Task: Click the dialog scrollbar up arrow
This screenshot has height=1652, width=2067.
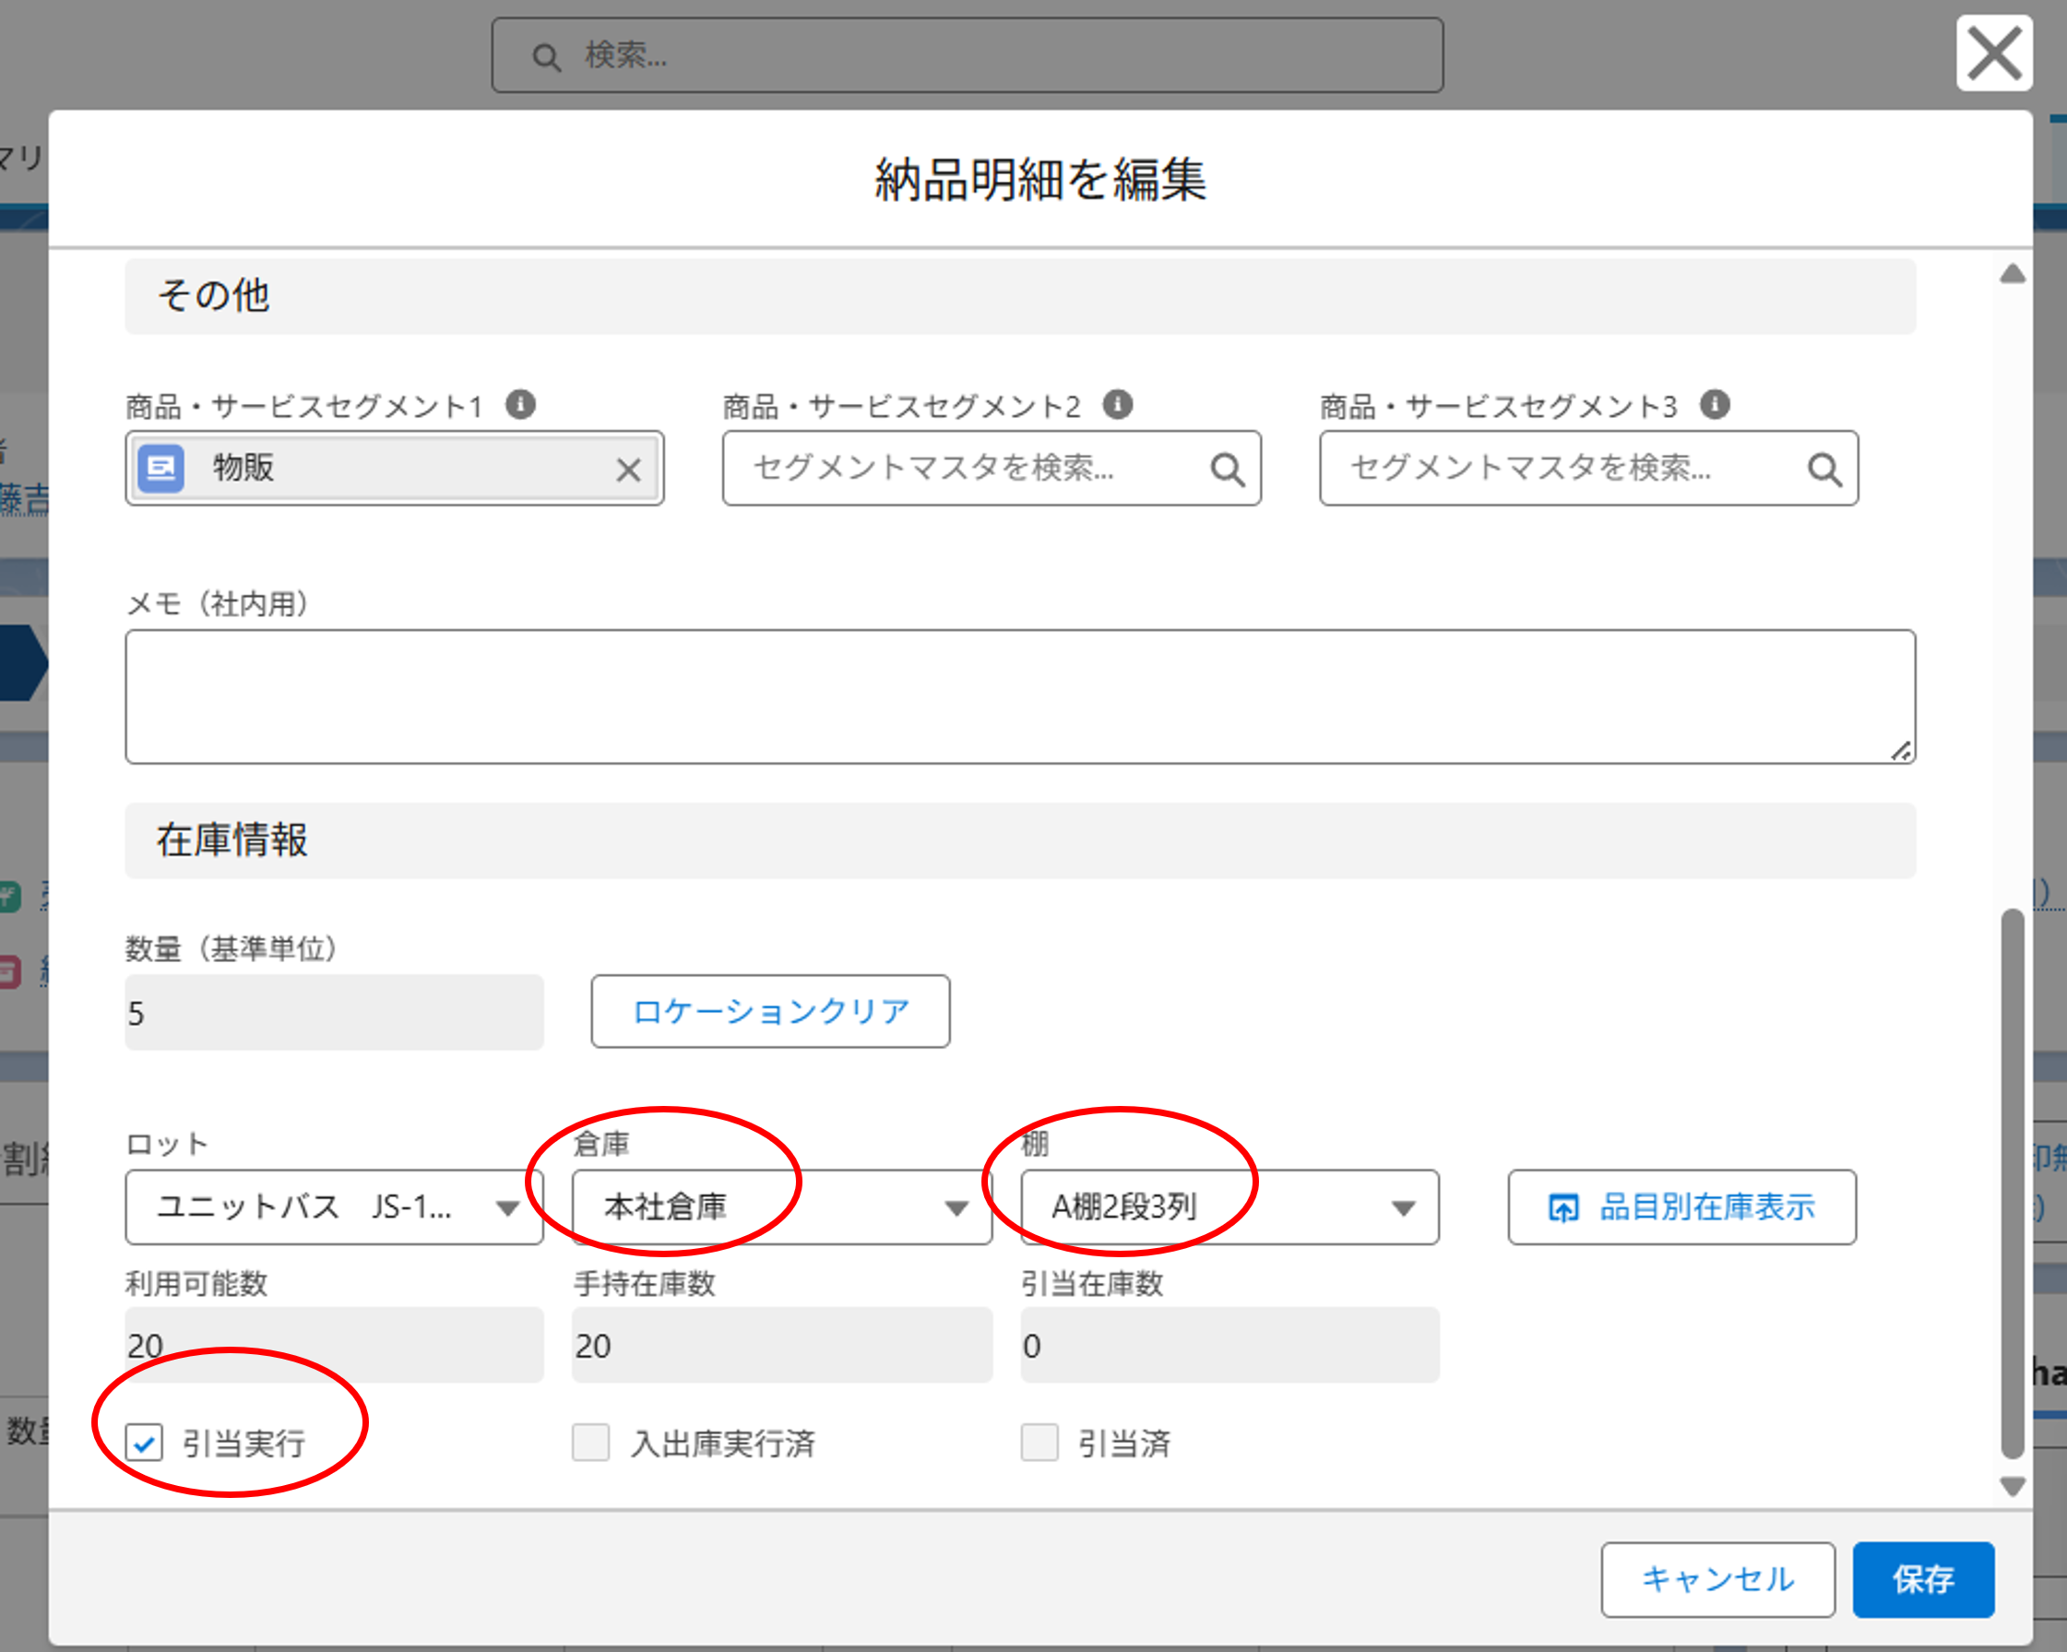Action: click(2013, 274)
